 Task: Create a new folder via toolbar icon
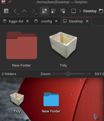101,11
